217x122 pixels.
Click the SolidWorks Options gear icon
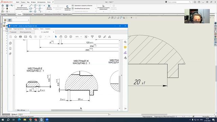coord(7,11)
